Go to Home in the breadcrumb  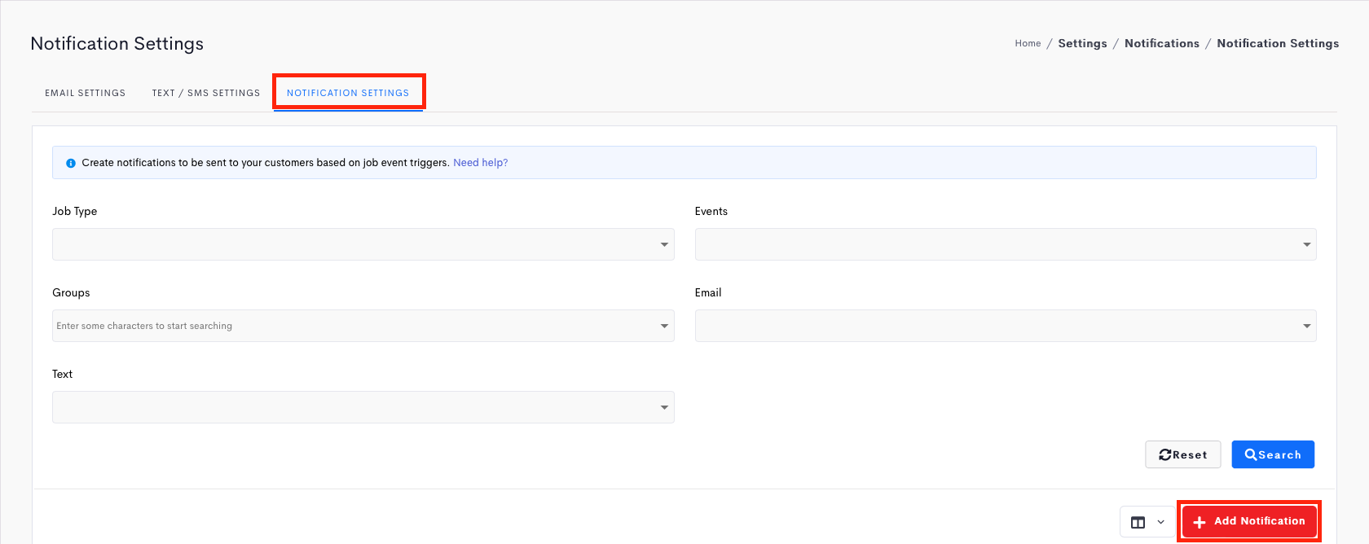1028,43
